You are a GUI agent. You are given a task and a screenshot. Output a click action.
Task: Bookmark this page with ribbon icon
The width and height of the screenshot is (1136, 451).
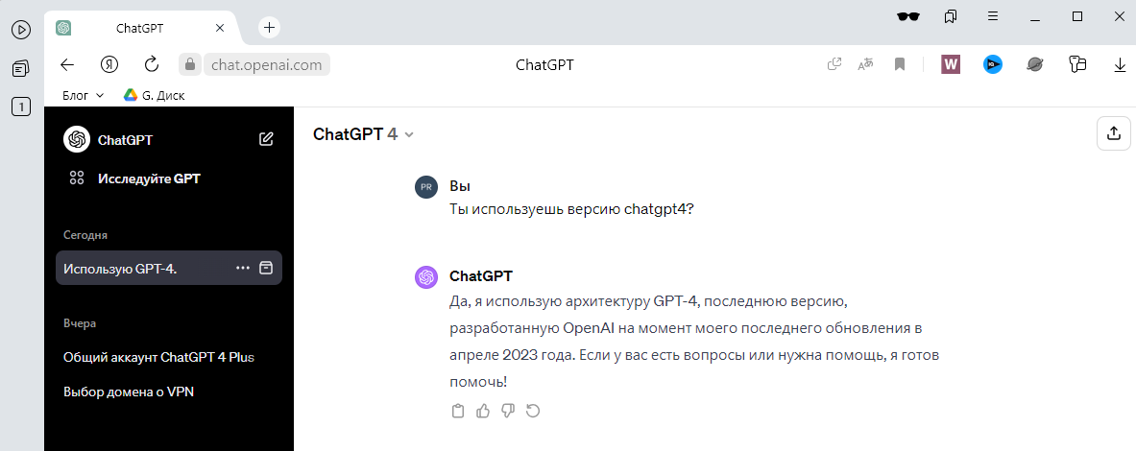900,64
